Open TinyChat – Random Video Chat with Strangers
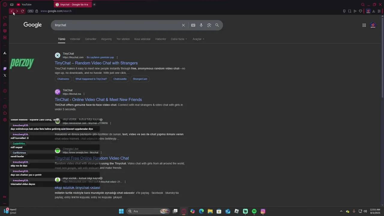Image resolution: width=384 pixels, height=216 pixels. click(x=96, y=63)
